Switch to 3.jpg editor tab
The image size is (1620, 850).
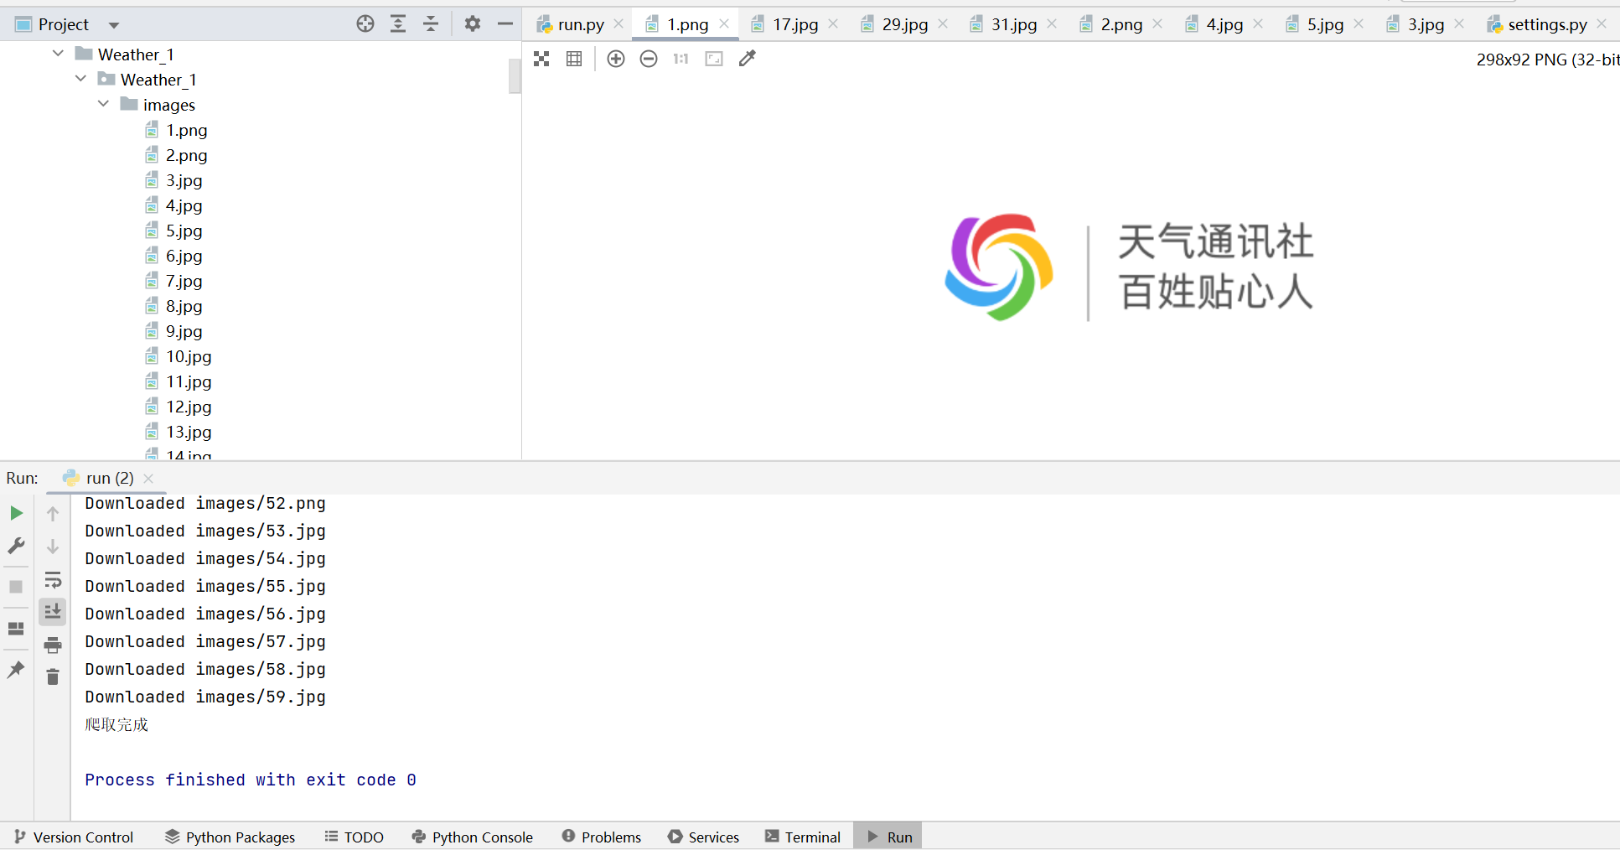[x=1426, y=24]
